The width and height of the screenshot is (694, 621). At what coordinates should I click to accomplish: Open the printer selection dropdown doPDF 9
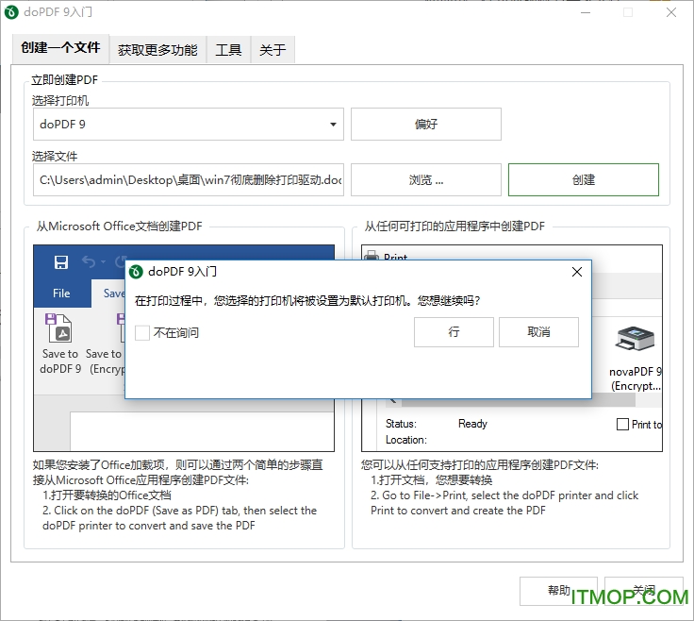(x=188, y=125)
